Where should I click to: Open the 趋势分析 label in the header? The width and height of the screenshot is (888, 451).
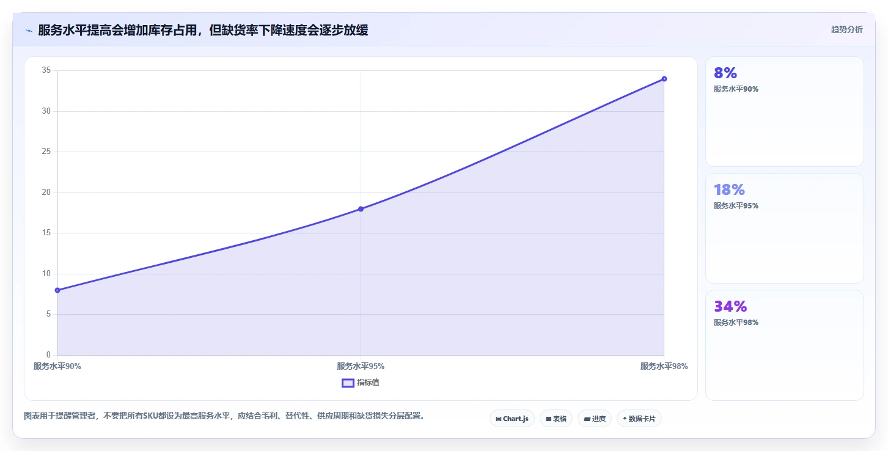[846, 29]
